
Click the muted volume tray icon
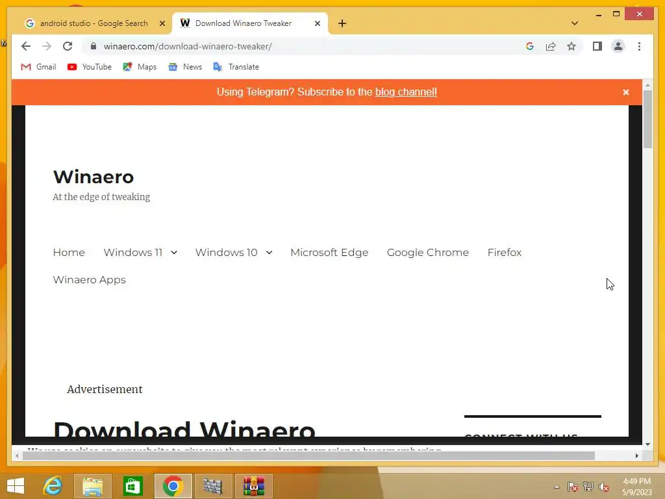pyautogui.click(x=604, y=487)
